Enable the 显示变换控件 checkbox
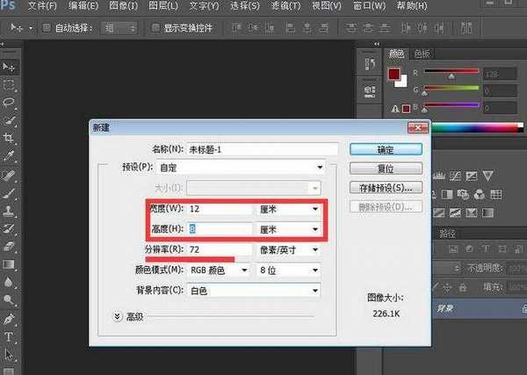 [x=155, y=28]
